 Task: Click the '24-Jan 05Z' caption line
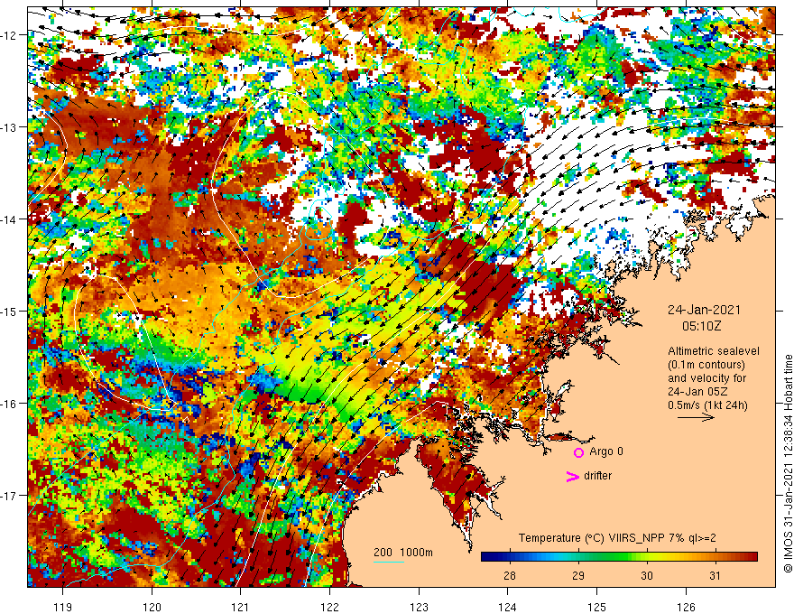[697, 392]
